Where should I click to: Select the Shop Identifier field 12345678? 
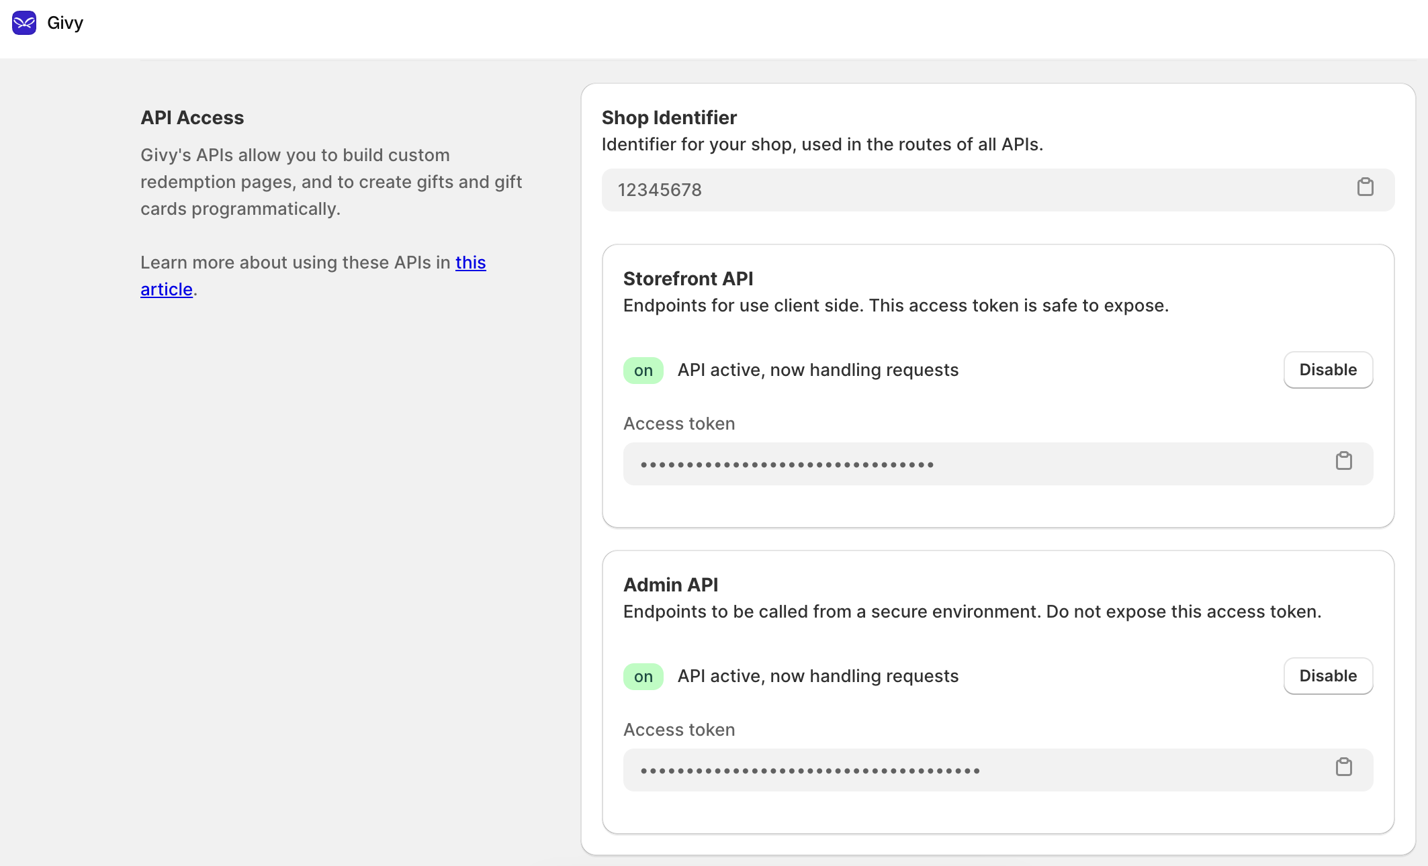coord(998,190)
